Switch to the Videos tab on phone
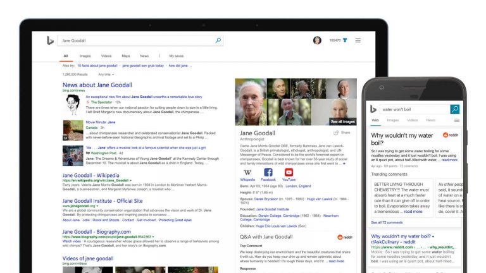The width and height of the screenshot is (486, 273). 412,120
